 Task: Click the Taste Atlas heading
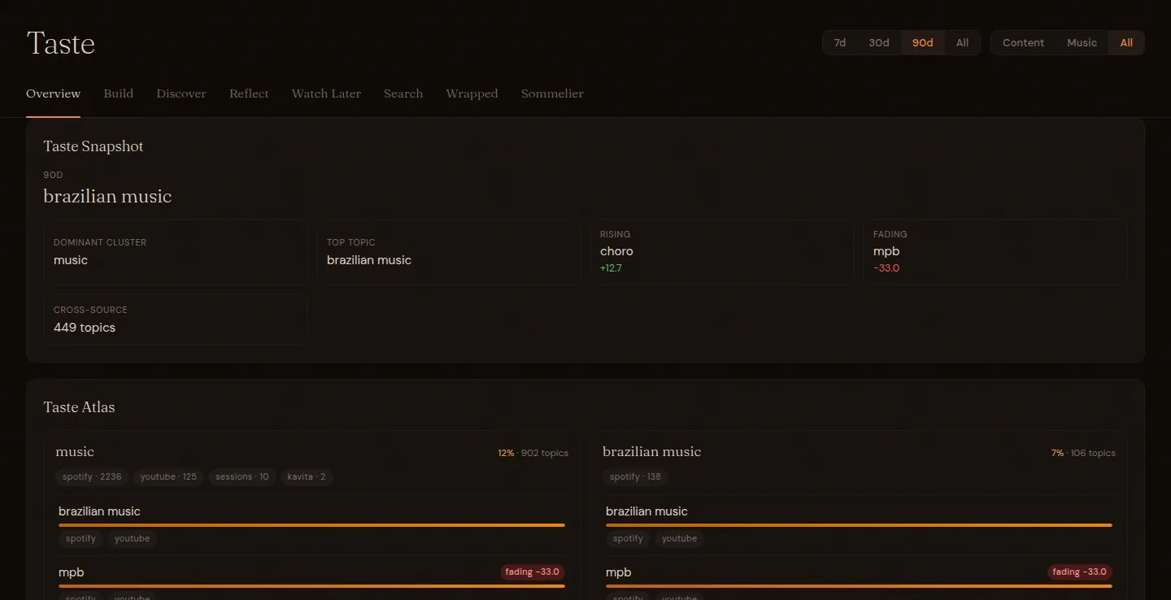[x=79, y=407]
